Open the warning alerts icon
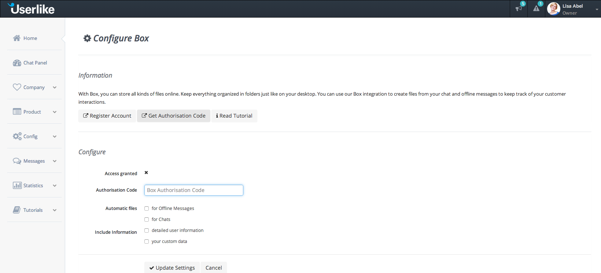The height and width of the screenshot is (273, 601). click(x=536, y=8)
